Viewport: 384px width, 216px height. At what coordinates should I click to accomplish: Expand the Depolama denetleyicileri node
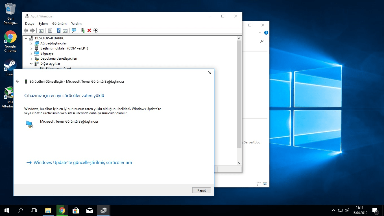pyautogui.click(x=31, y=59)
